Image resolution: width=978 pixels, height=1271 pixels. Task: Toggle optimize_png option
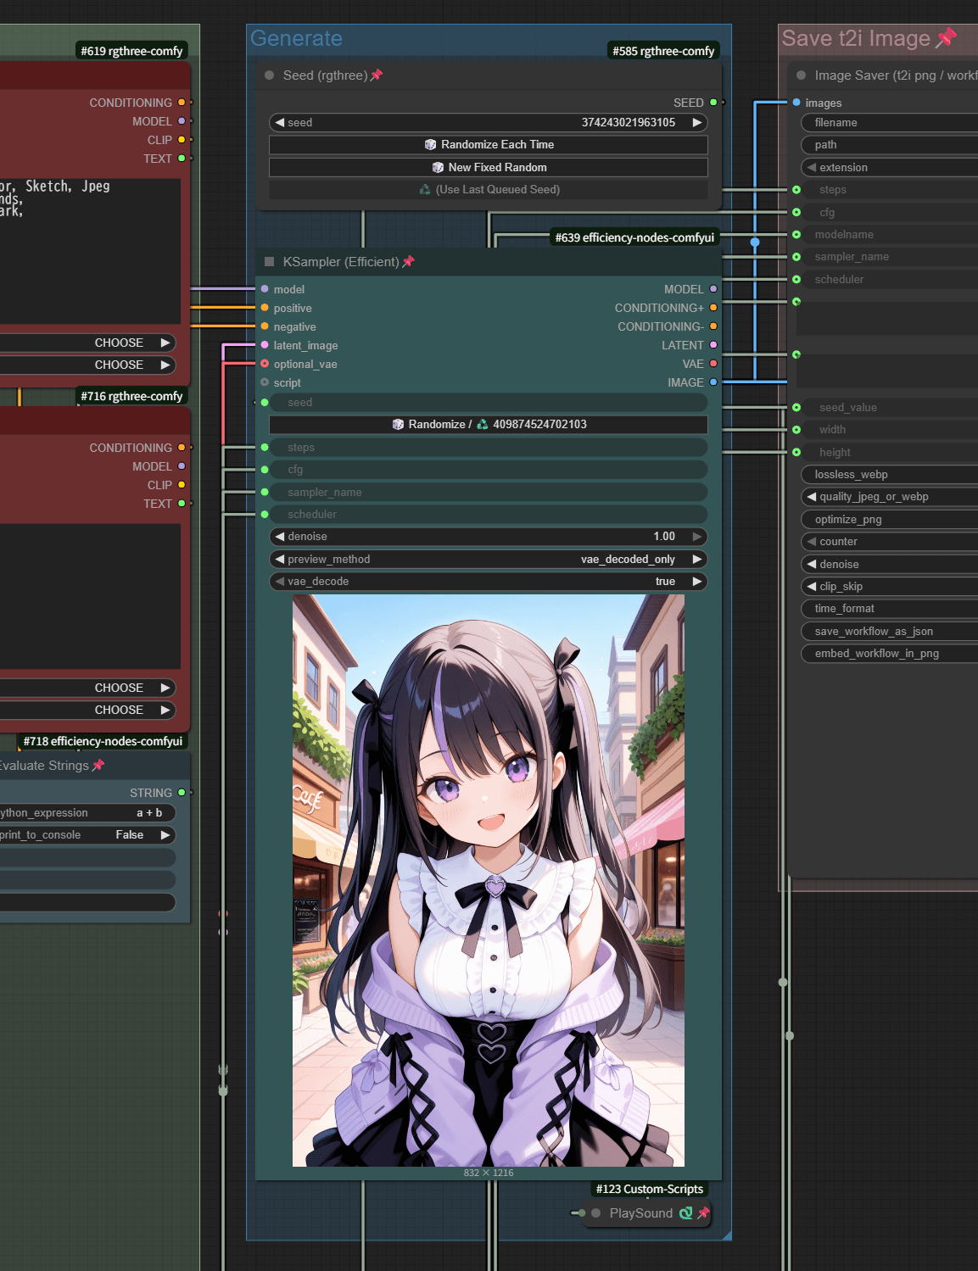coord(889,520)
